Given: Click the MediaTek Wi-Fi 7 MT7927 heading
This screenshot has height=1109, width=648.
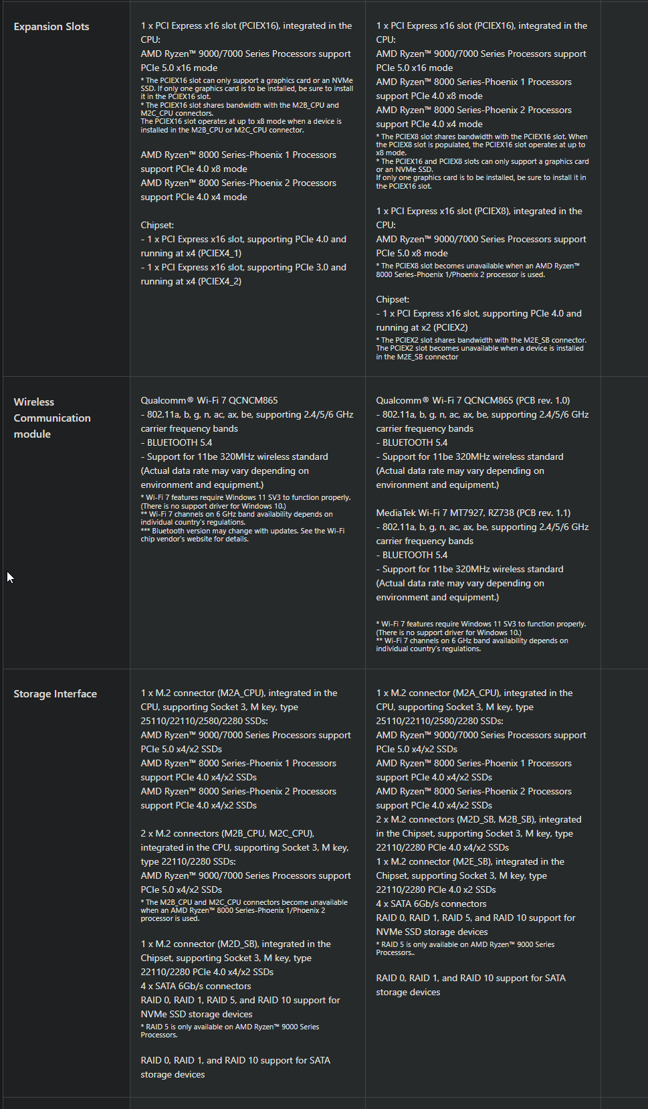Looking at the screenshot, I should pos(473,513).
